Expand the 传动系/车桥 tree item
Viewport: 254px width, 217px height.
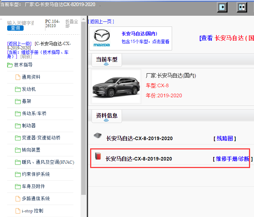pyautogui.click(x=34, y=113)
